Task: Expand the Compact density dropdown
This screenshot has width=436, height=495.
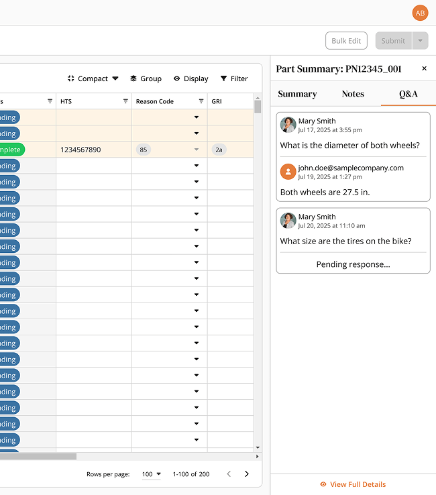Action: pos(93,78)
